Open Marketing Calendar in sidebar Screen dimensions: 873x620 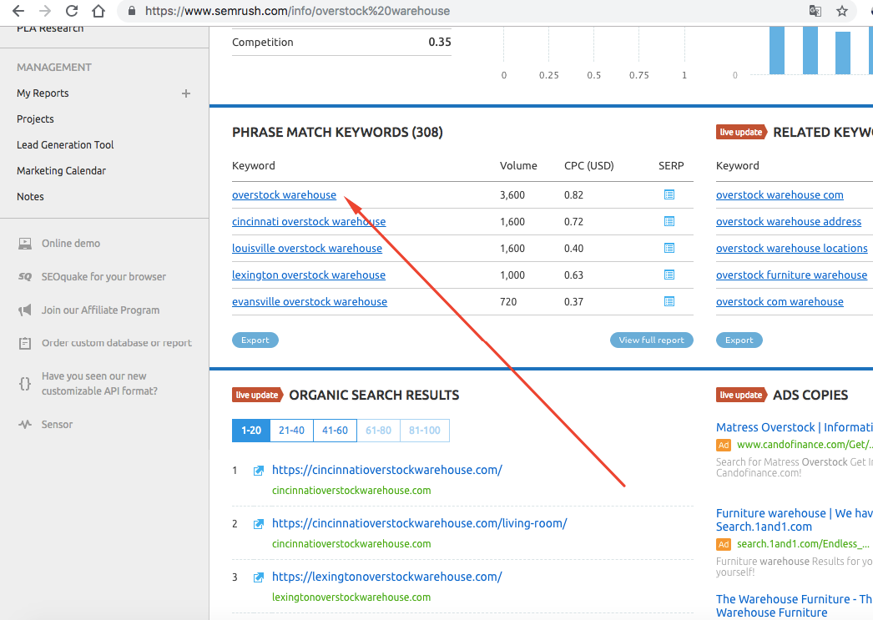coord(61,171)
